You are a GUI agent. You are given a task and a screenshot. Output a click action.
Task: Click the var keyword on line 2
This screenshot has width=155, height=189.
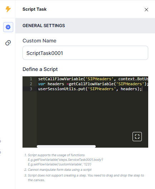pyautogui.click(x=42, y=84)
